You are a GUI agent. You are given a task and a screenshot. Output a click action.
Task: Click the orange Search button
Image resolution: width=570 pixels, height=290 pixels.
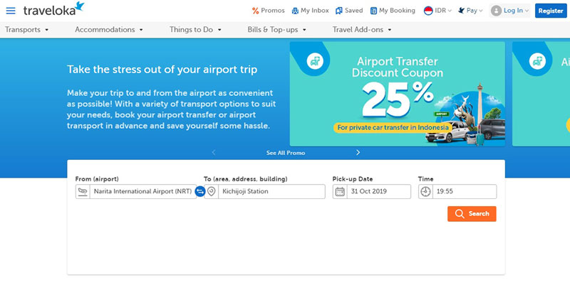(x=472, y=214)
